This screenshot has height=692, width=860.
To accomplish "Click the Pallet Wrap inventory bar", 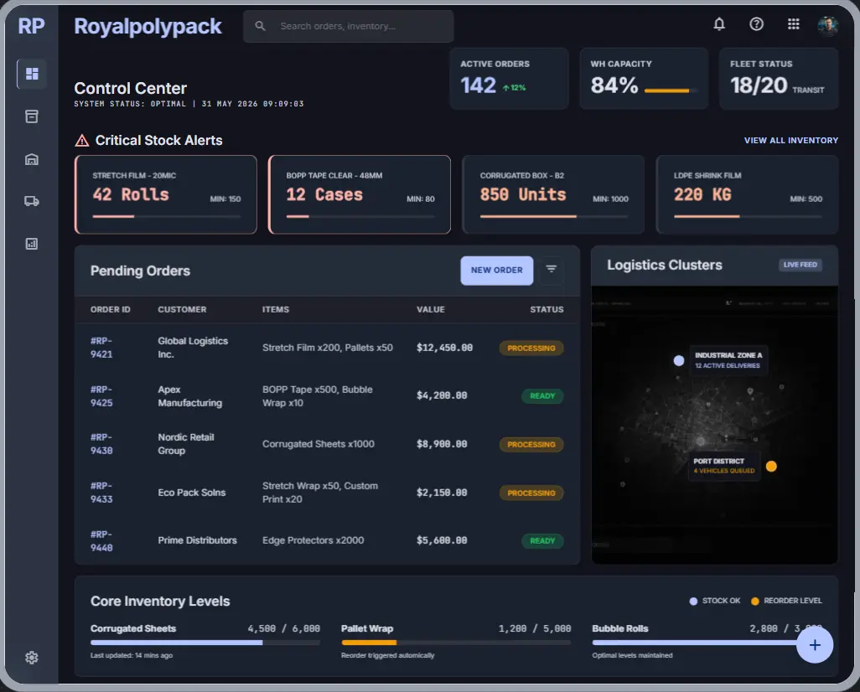I will [x=456, y=642].
